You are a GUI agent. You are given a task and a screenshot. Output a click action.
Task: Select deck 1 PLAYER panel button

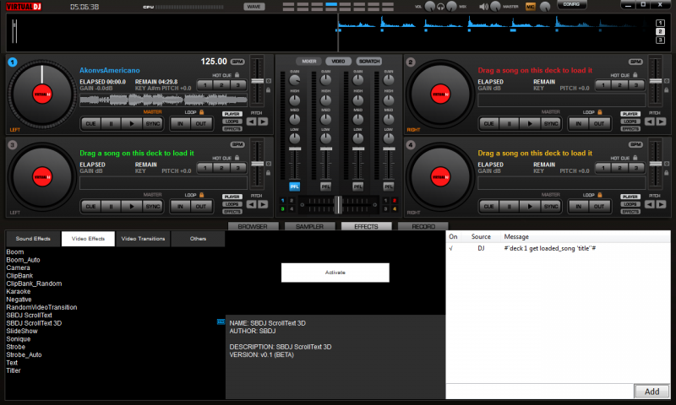(x=232, y=114)
